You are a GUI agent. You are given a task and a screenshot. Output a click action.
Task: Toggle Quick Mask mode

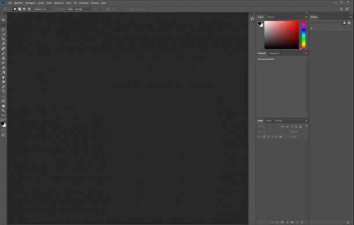coord(3,130)
